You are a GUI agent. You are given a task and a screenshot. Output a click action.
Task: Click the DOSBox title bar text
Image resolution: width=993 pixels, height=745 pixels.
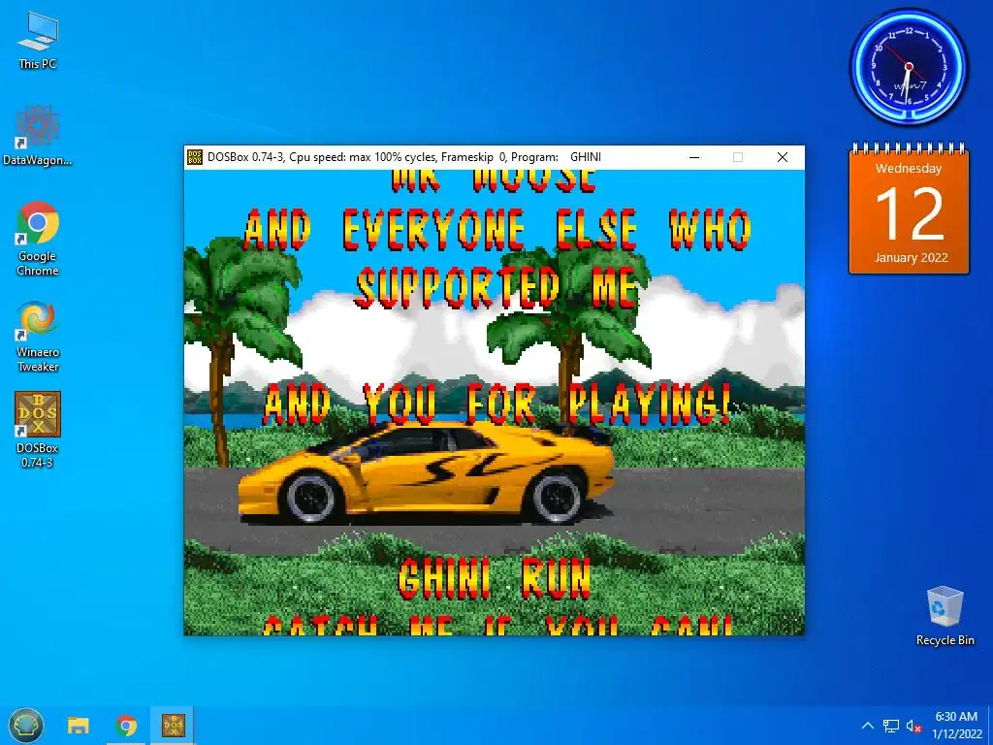404,157
